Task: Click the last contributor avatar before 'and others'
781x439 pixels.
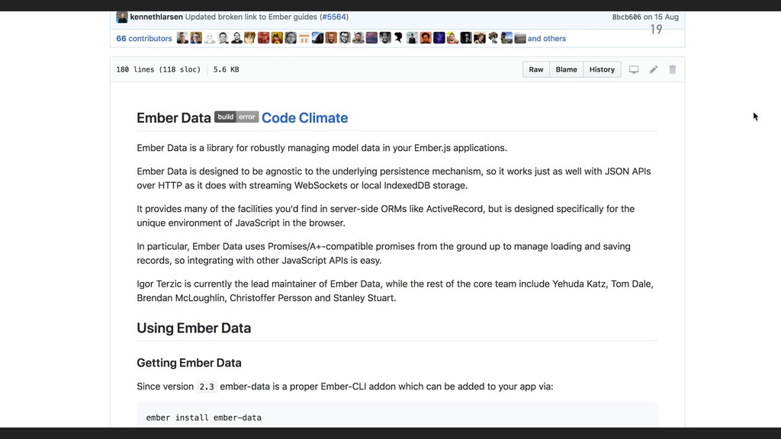Action: (520, 38)
